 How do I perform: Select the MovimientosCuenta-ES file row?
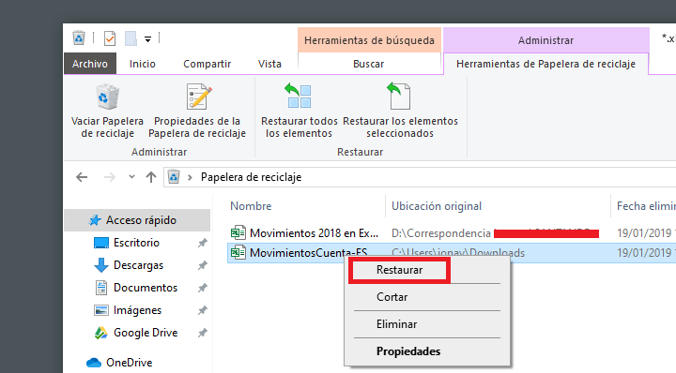(x=452, y=253)
